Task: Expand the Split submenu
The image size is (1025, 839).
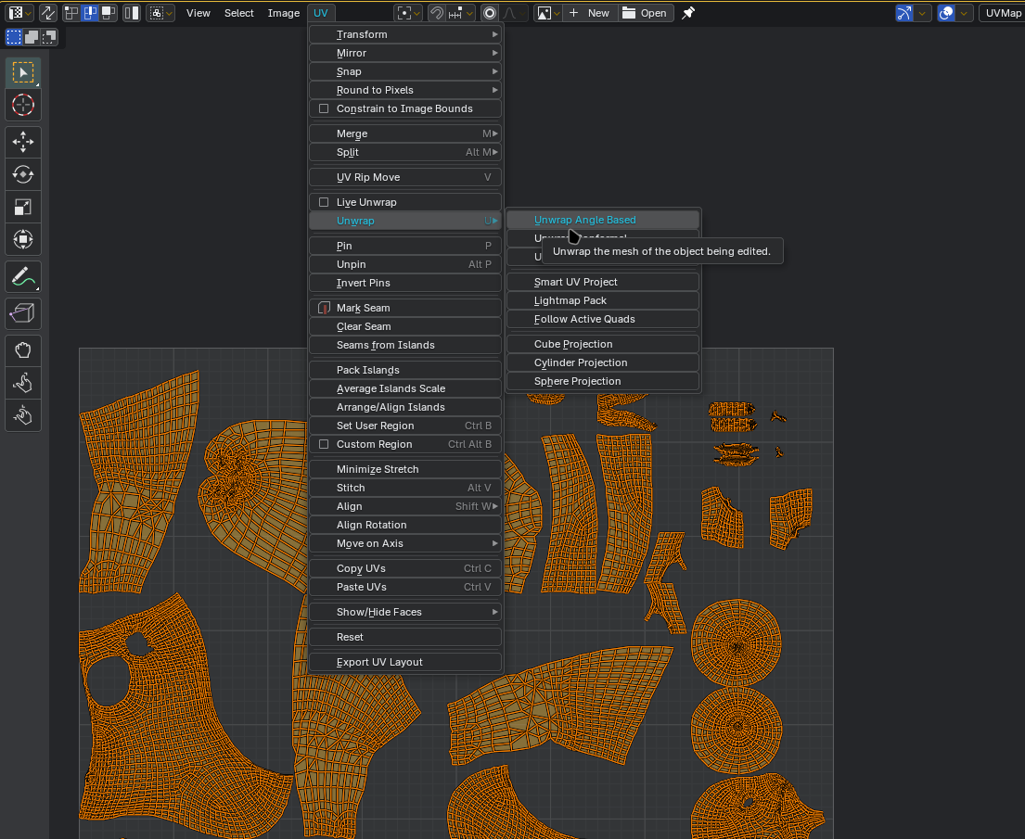Action: point(405,152)
